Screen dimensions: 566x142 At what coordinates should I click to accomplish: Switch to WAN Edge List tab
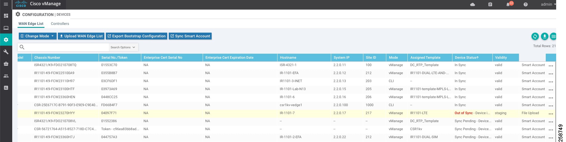31,24
